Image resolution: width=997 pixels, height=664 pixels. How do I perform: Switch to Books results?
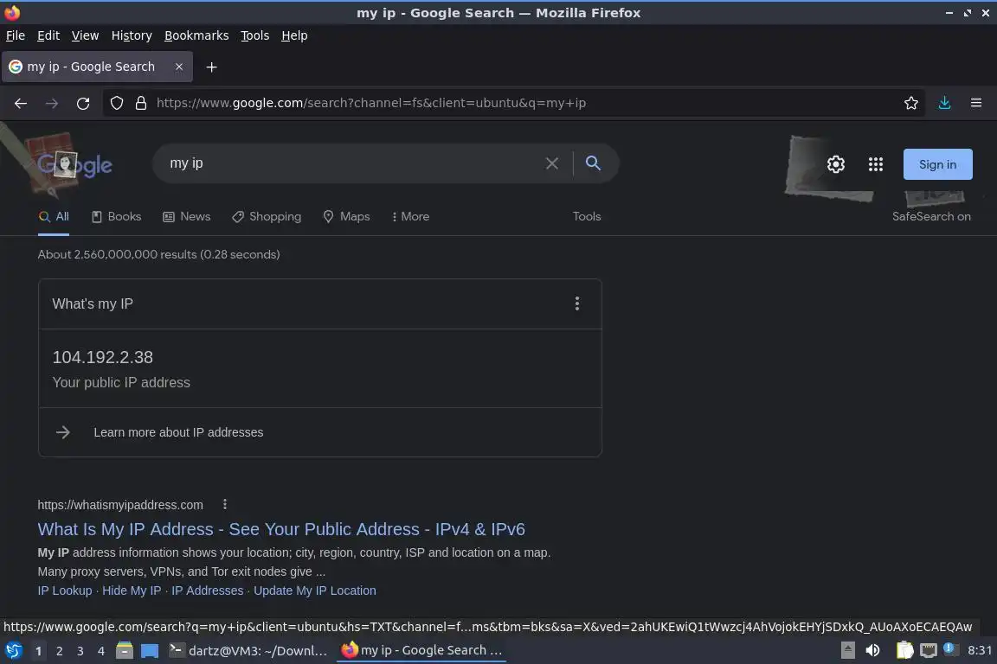116,217
